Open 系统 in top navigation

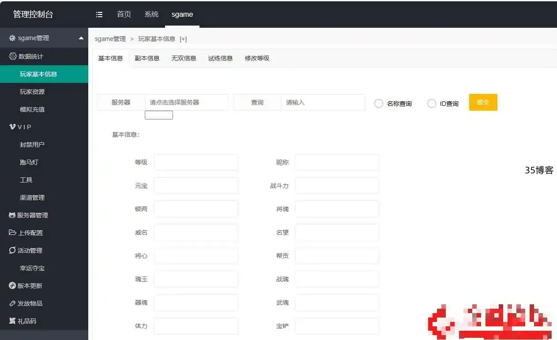pyautogui.click(x=151, y=14)
